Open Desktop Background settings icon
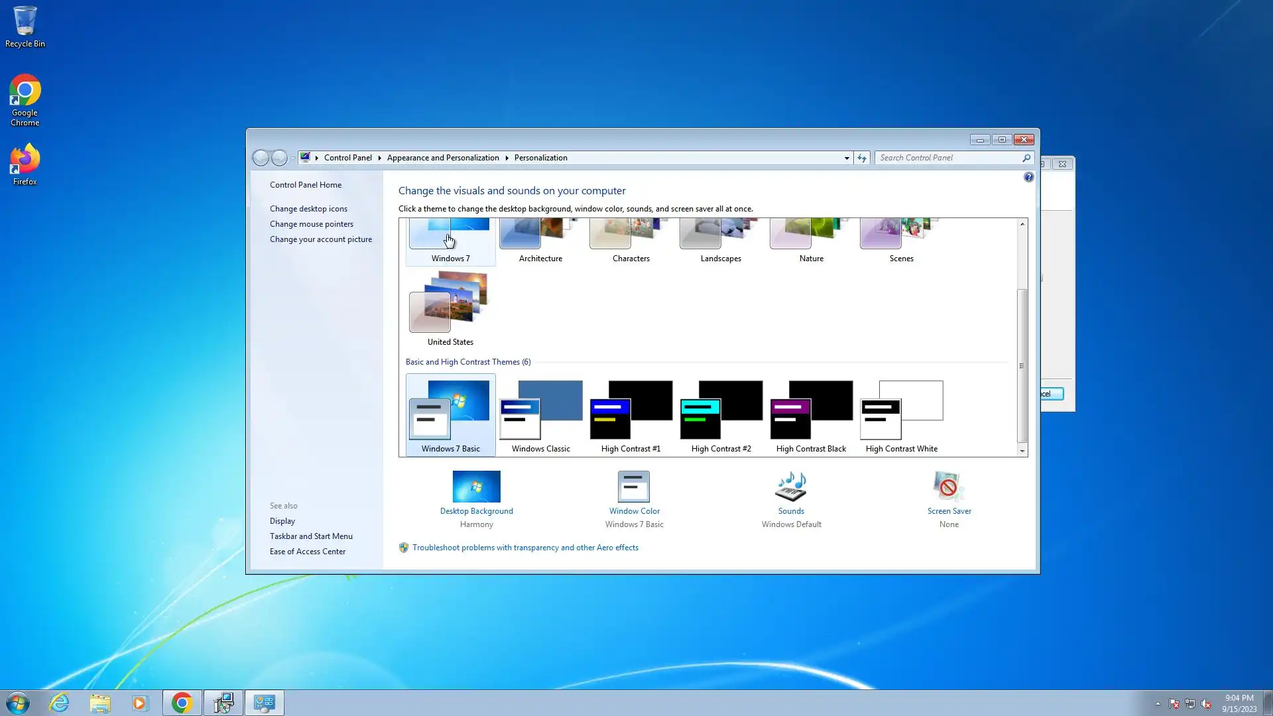 pos(476,487)
